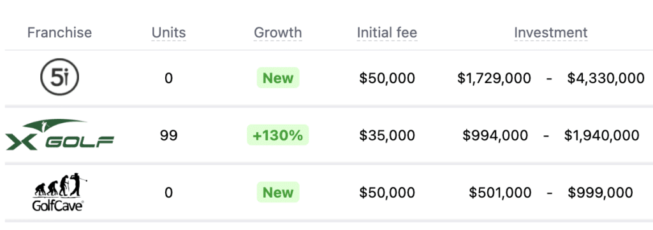Select the $35,000 initial fee value
The width and height of the screenshot is (653, 230).
tap(387, 135)
